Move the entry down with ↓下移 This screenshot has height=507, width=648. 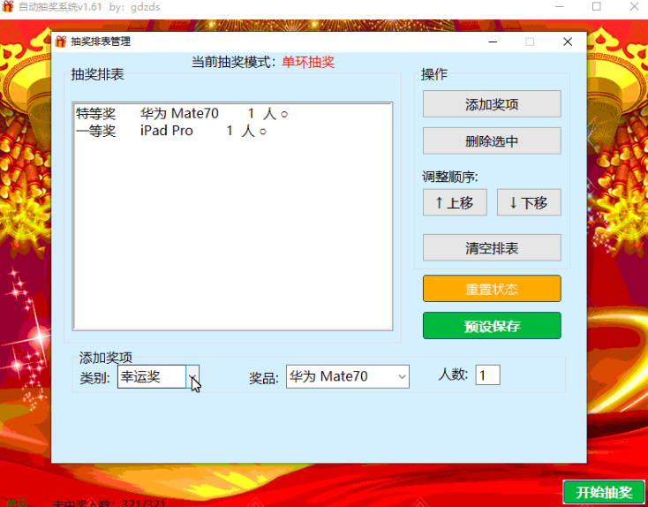click(528, 203)
